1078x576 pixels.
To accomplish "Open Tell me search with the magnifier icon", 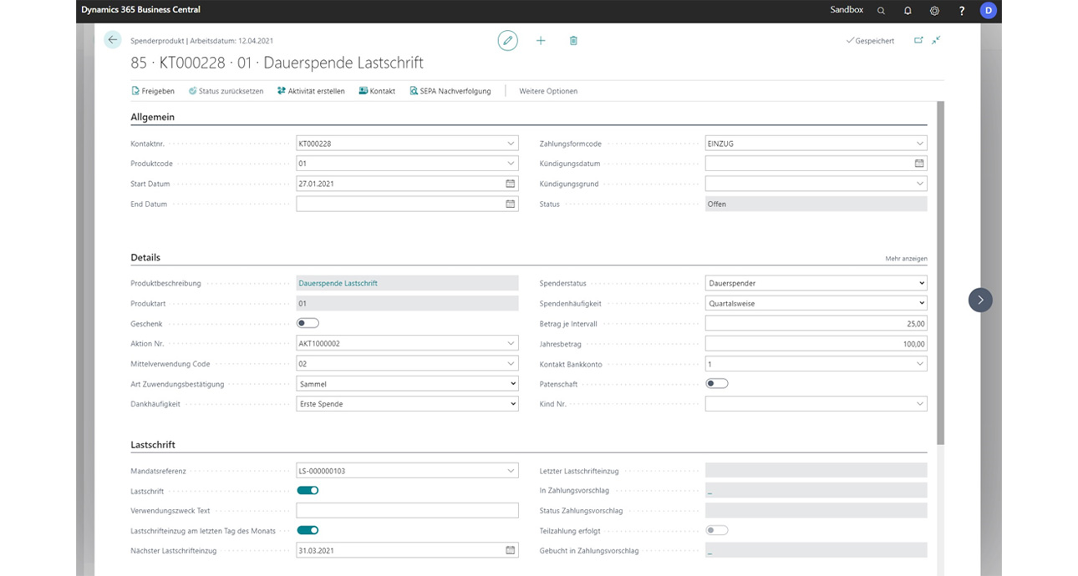I will (881, 11).
